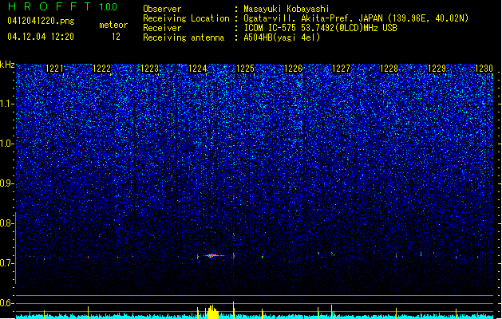Click the Receiving antenna label
This screenshot has height=319, width=502.
[x=184, y=37]
